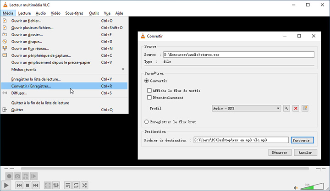
Task: Click the Quitter exit icon
Action: click(5, 109)
